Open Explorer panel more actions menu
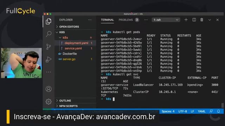 point(90,20)
